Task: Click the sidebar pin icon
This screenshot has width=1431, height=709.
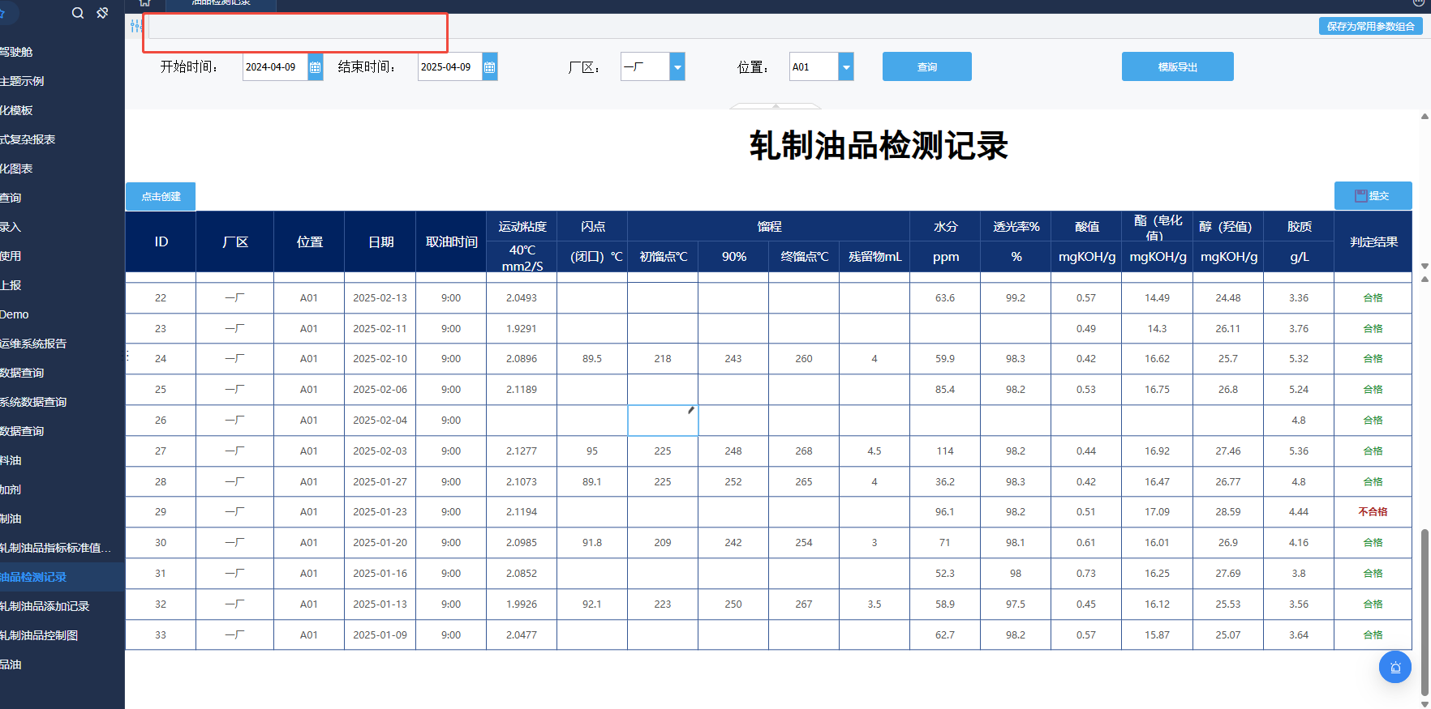Action: point(102,13)
